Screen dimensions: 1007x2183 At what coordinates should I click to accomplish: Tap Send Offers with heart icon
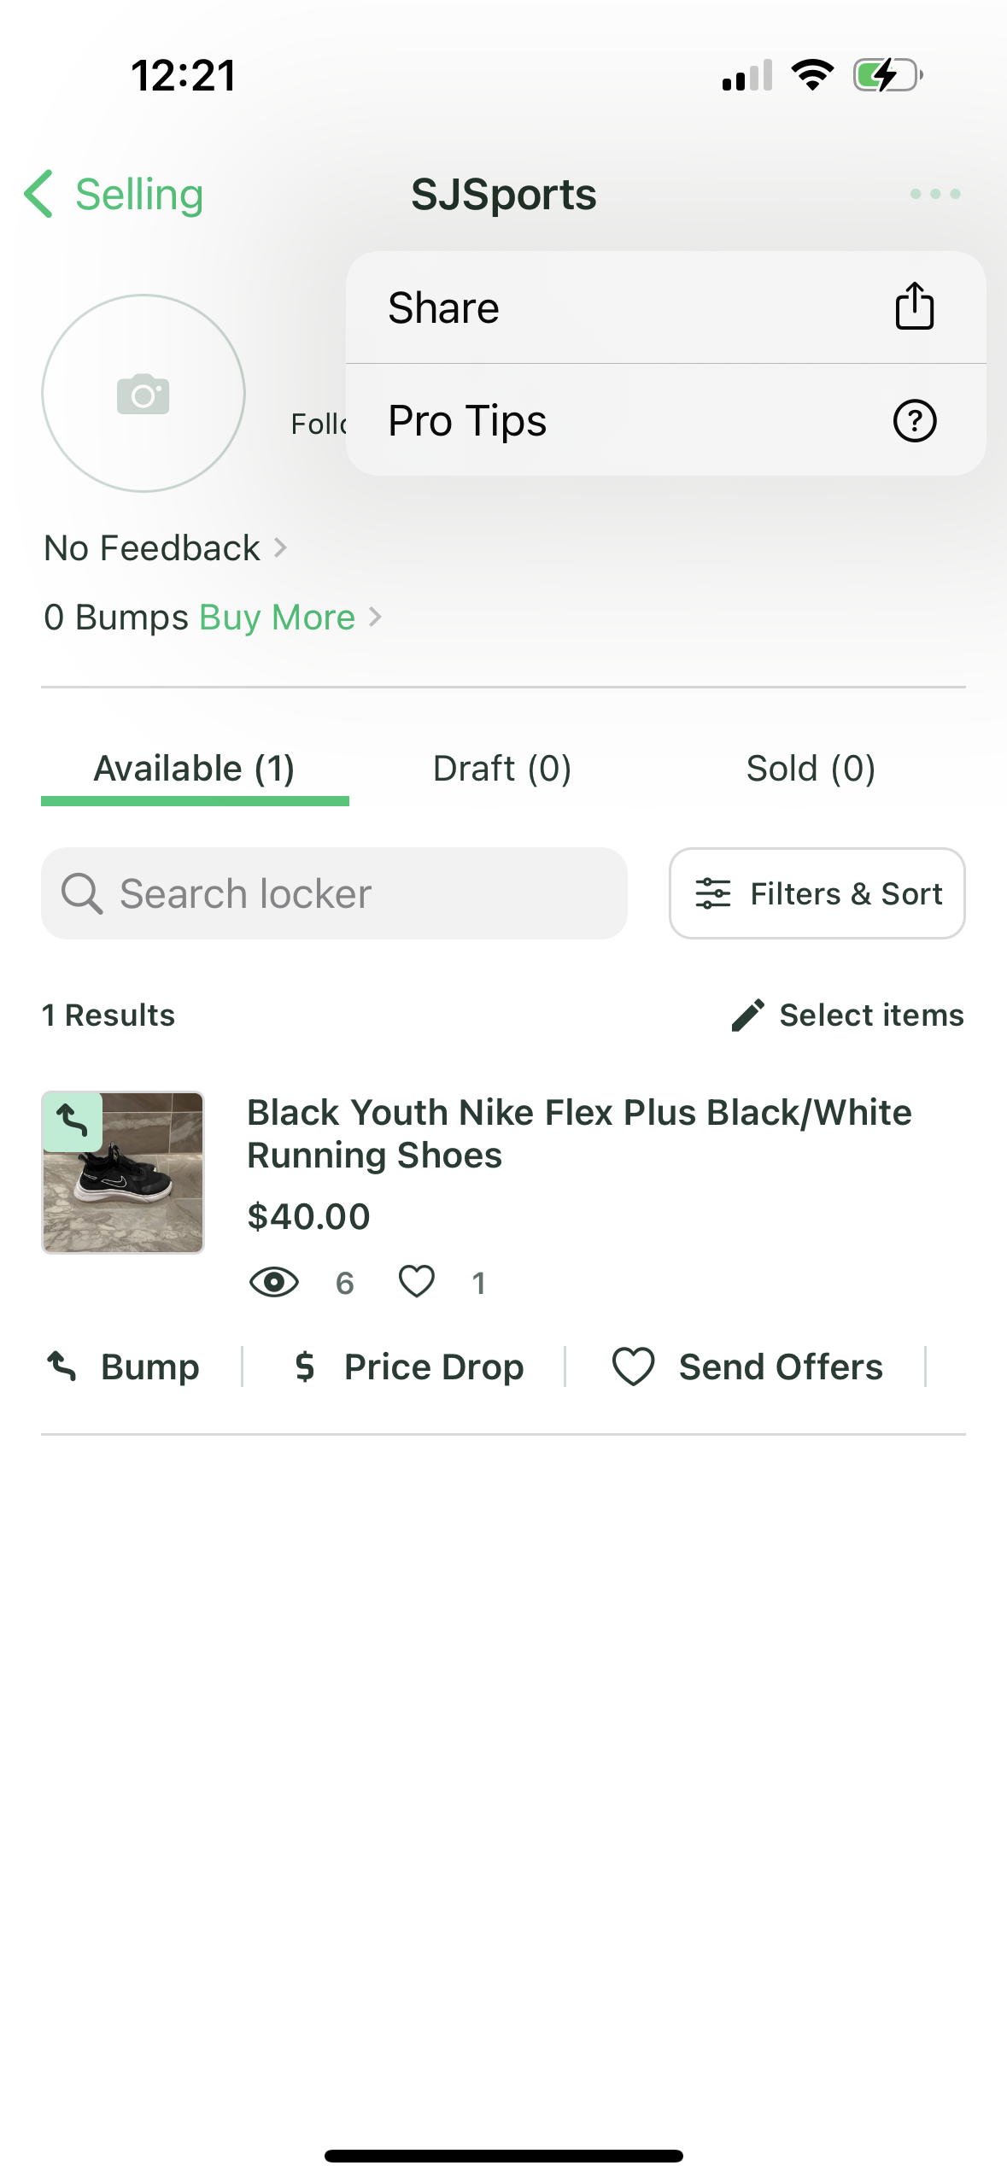(747, 1367)
